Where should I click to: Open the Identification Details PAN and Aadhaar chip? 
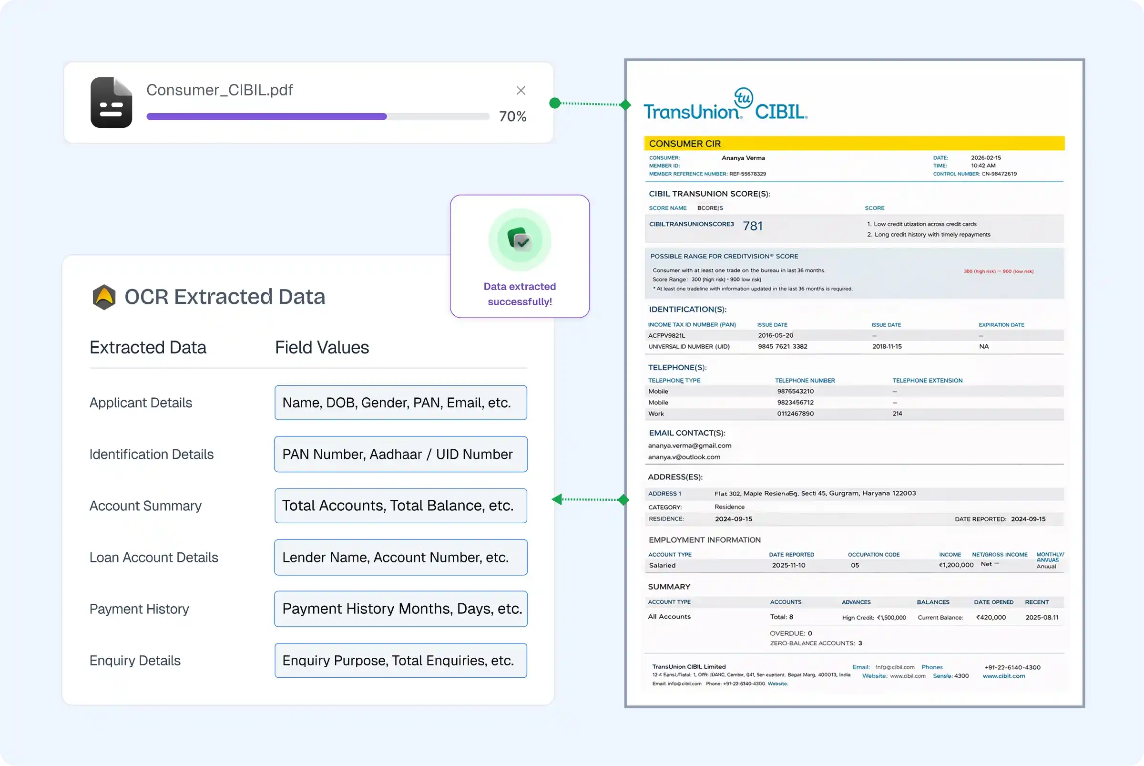400,455
